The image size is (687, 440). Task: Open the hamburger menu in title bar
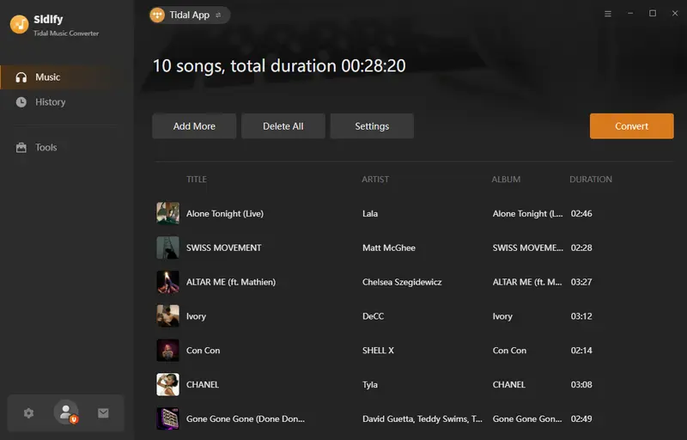click(x=608, y=14)
